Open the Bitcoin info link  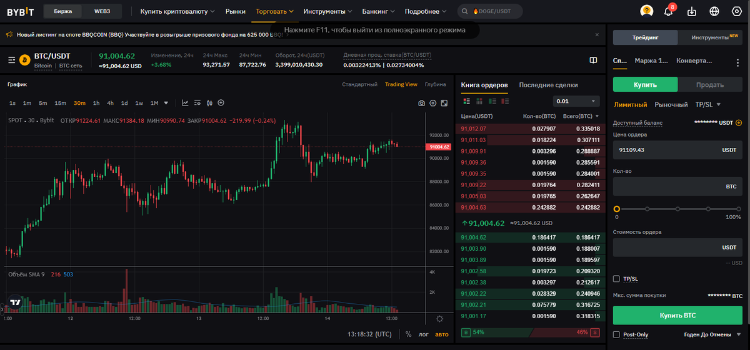click(x=43, y=66)
